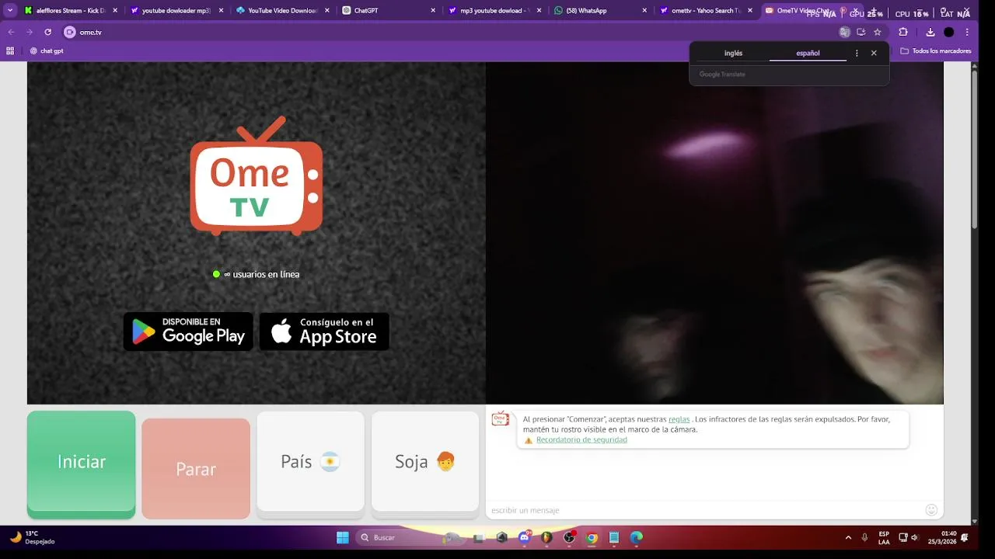Open OBS Studio from the taskbar

tap(570, 537)
